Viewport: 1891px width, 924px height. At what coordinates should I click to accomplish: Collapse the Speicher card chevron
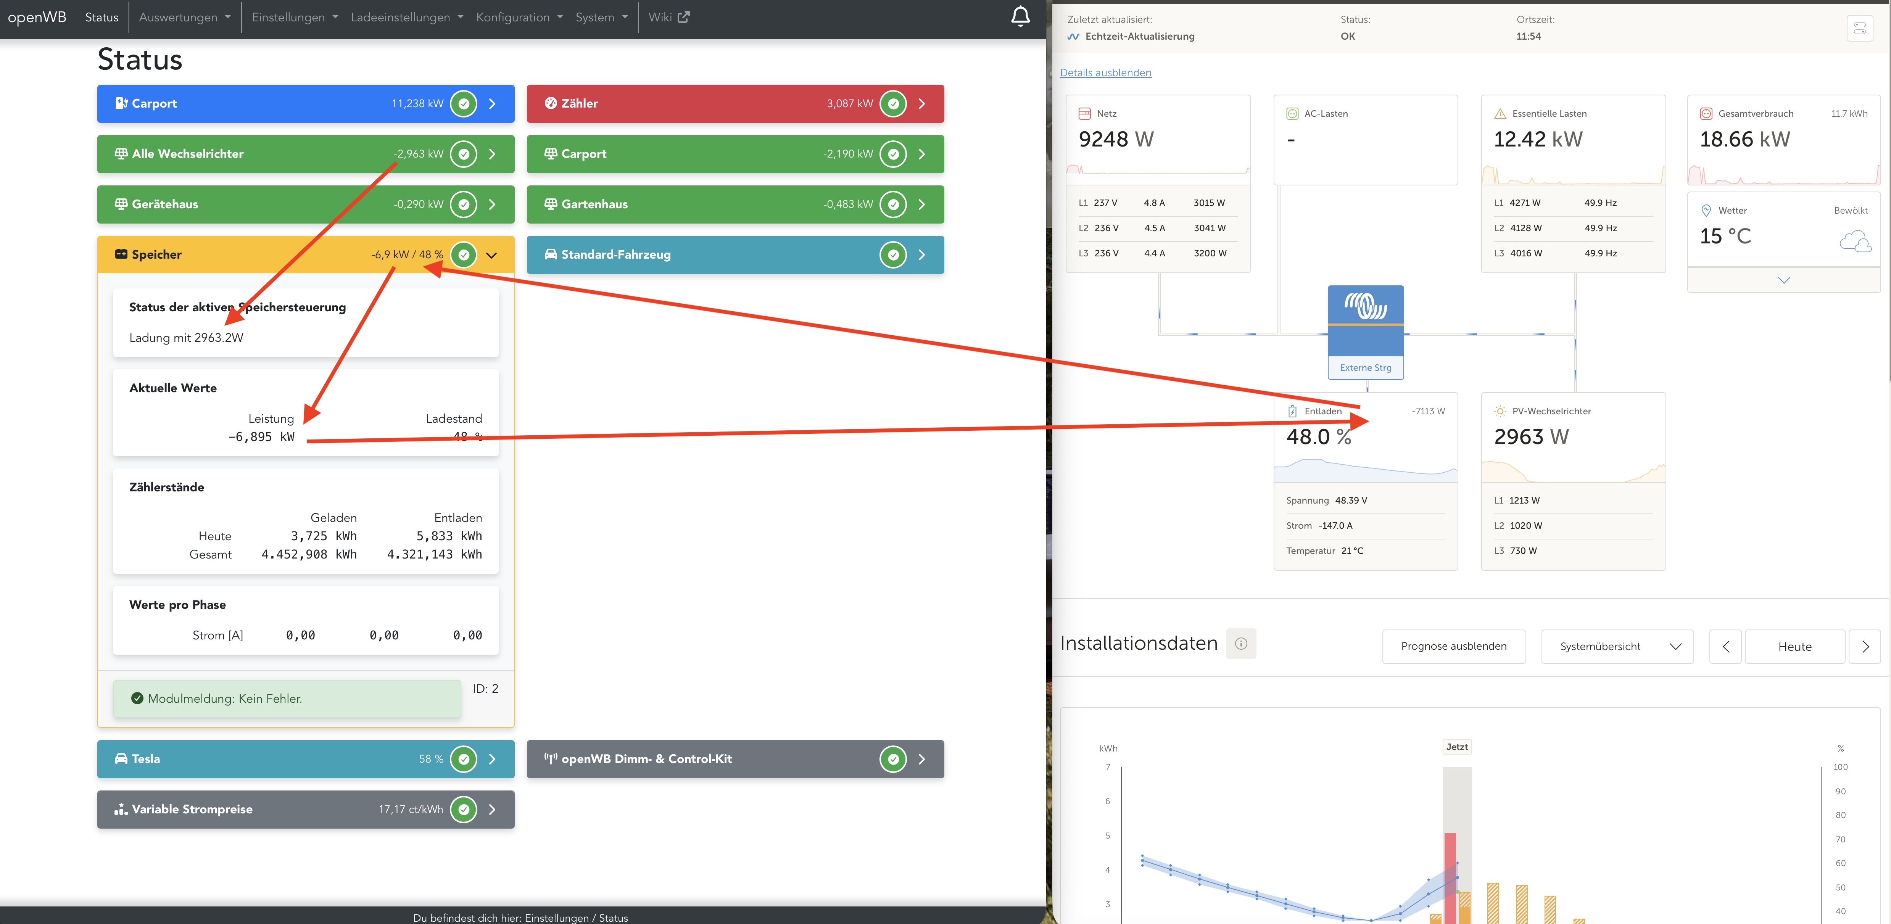tap(492, 255)
